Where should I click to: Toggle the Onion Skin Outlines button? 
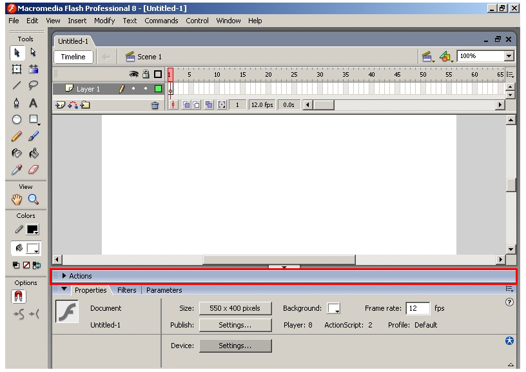pyautogui.click(x=197, y=105)
